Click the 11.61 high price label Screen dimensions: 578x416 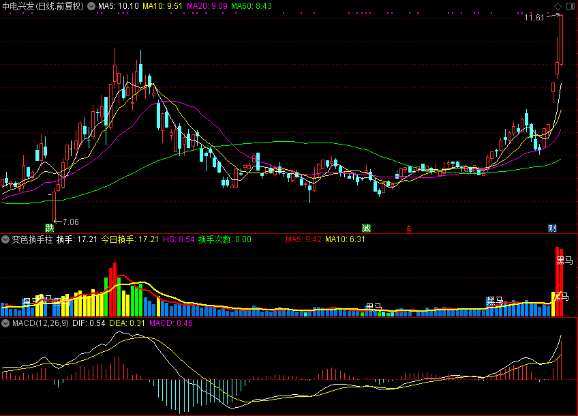(534, 17)
